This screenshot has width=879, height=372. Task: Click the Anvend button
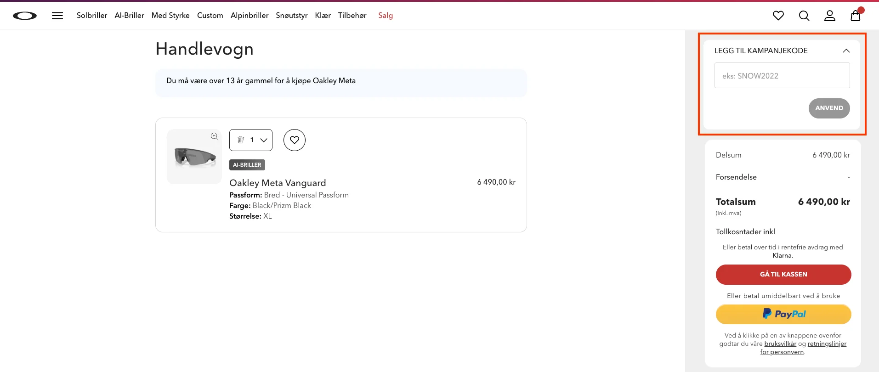pyautogui.click(x=829, y=108)
